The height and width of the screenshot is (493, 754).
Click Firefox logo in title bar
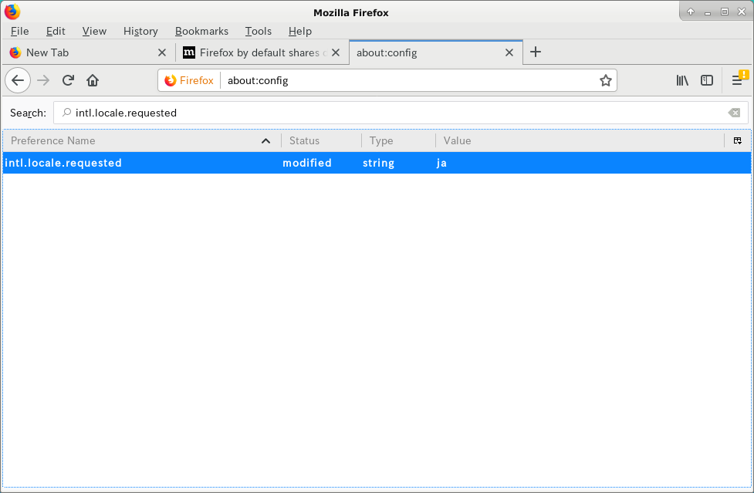[12, 12]
